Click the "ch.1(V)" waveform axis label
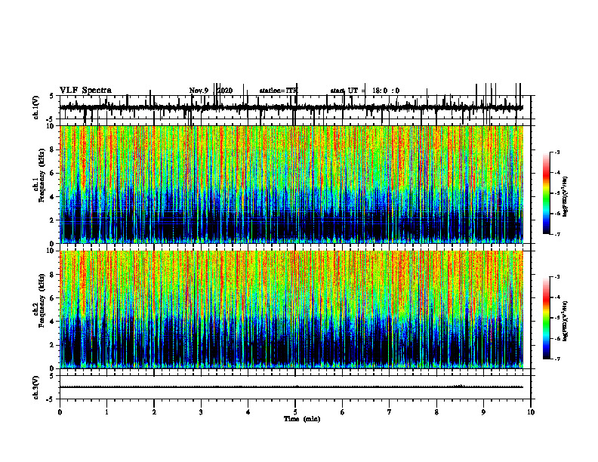The width and height of the screenshot is (598, 462). pos(36,107)
